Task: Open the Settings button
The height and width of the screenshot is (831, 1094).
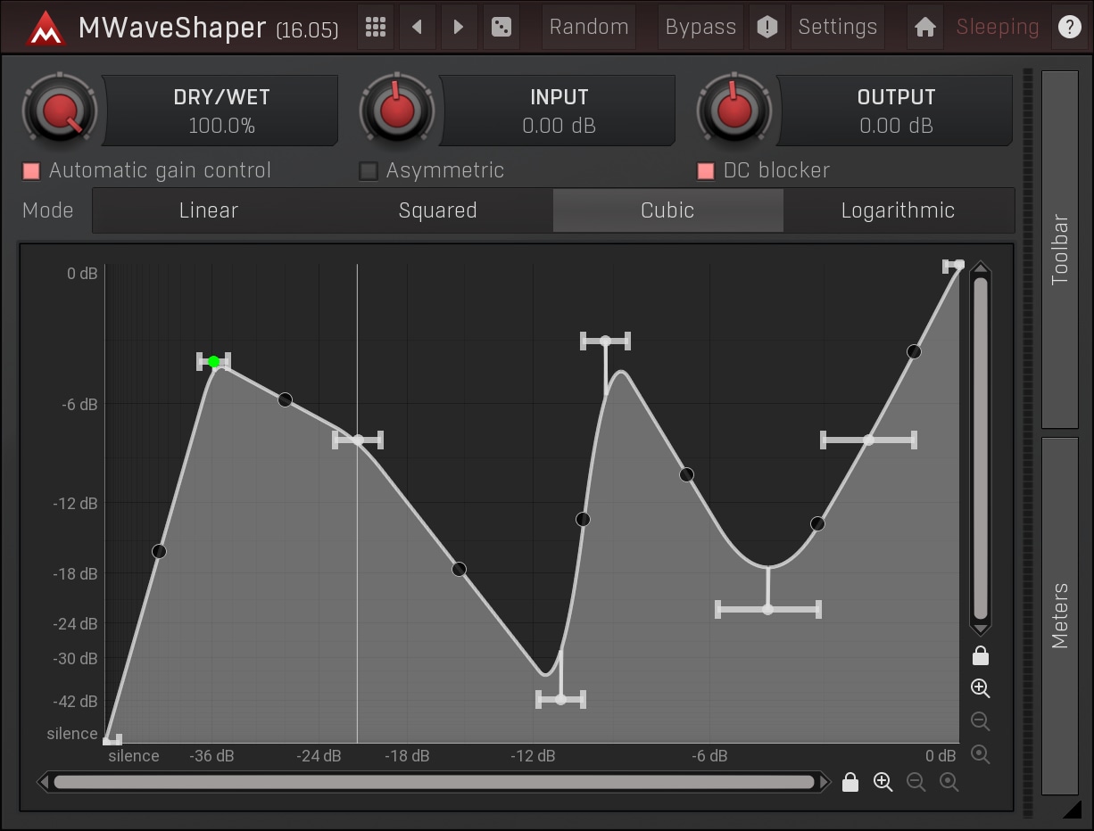Action: 838,27
